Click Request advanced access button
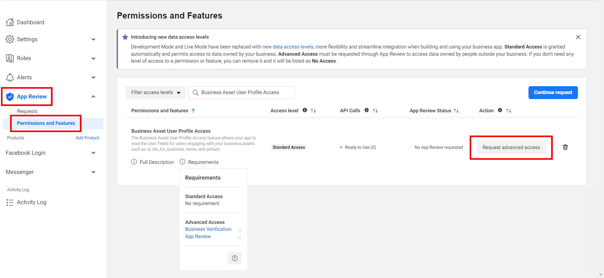The width and height of the screenshot is (604, 278). coord(511,147)
